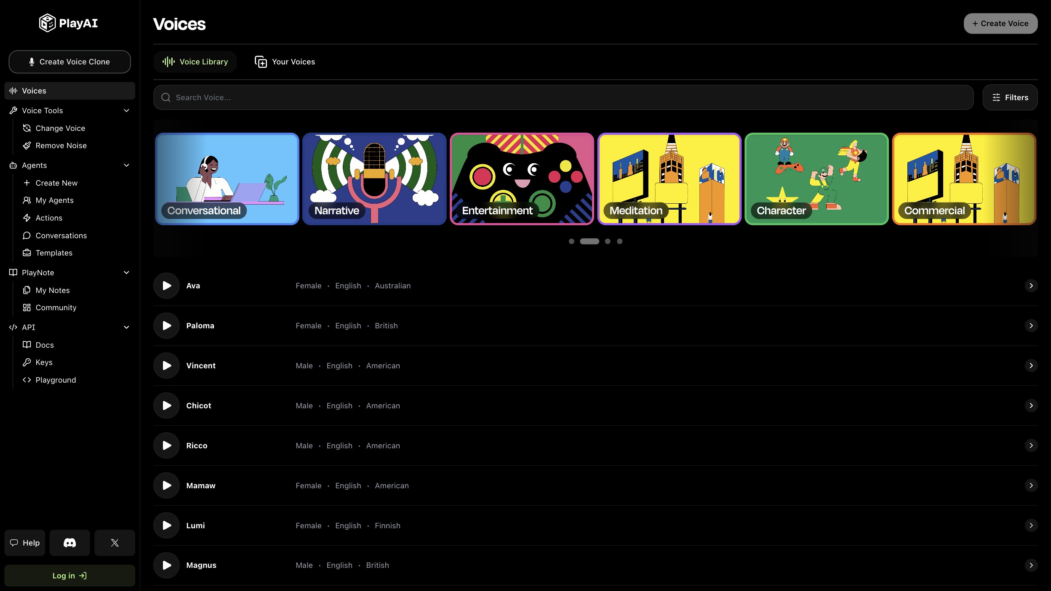Collapse the Voice Tools section
1051x591 pixels.
[126, 111]
